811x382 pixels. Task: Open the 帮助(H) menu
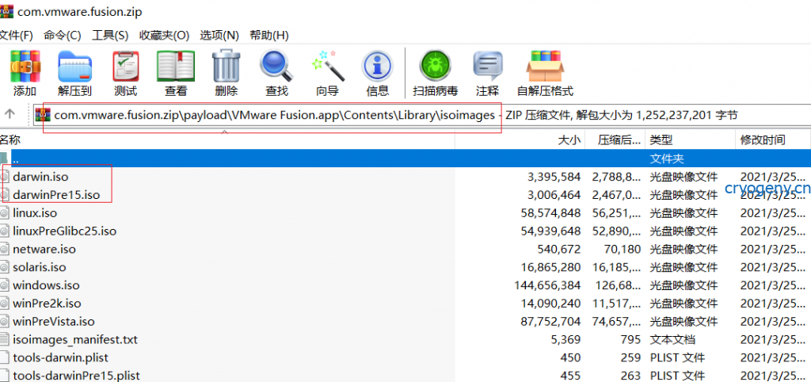[x=269, y=35]
